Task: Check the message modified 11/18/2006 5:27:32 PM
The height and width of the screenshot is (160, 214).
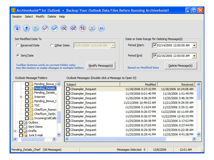Action: point(68,89)
